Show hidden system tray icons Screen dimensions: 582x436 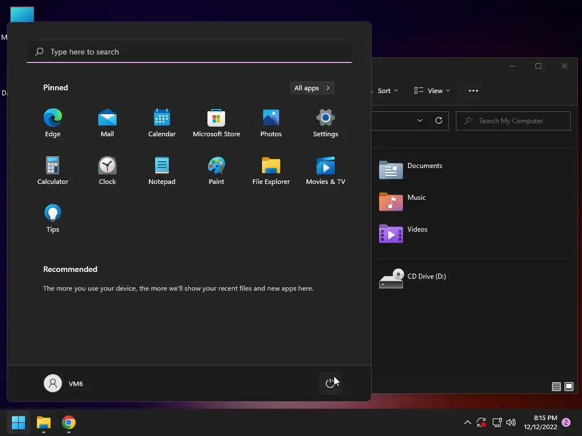(x=468, y=422)
